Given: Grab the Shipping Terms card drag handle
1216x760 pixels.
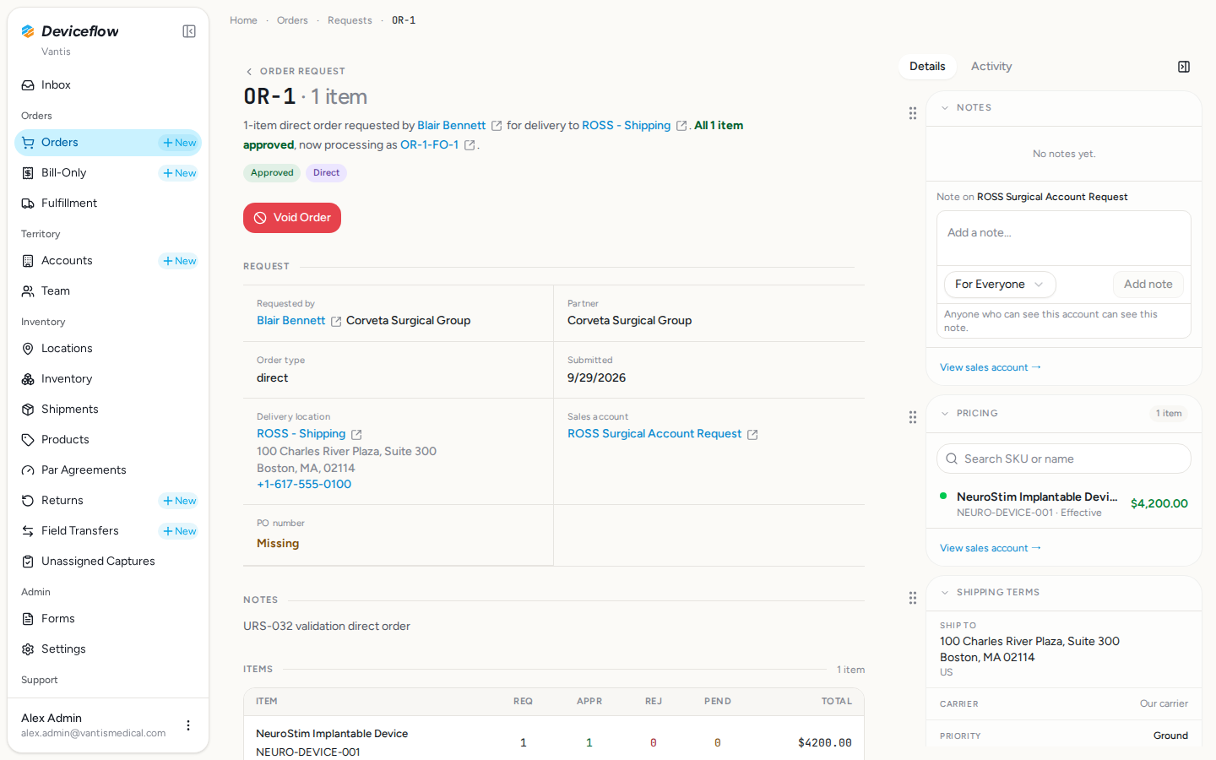Looking at the screenshot, I should (x=913, y=598).
